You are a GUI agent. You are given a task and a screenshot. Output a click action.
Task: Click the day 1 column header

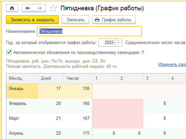[105, 78]
